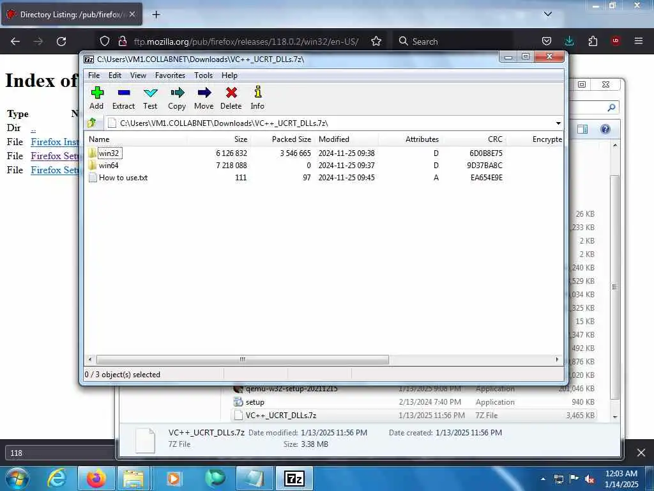654x491 pixels.
Task: Sort by the Modified column header
Action: point(347,139)
